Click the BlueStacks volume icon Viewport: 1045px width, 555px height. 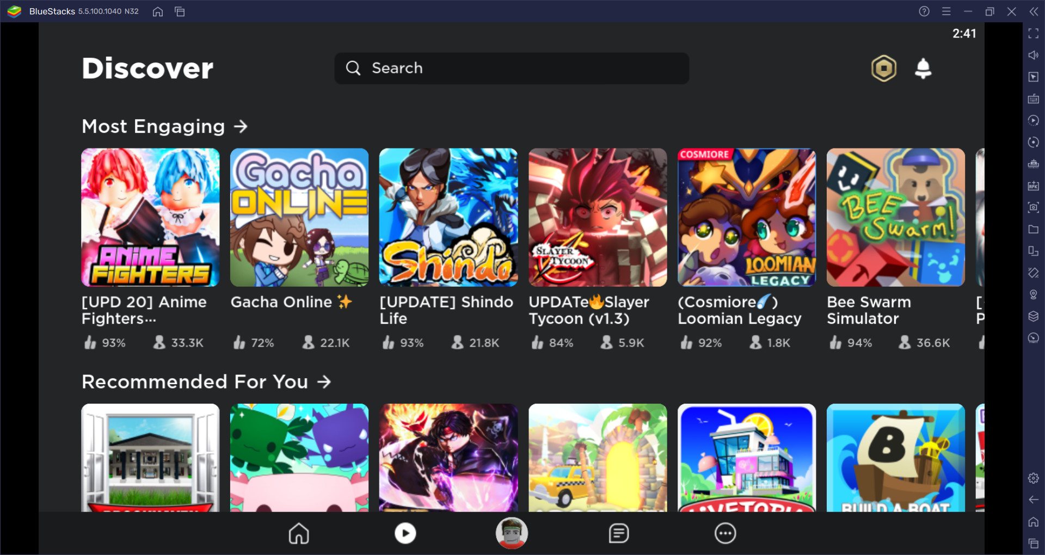click(1034, 55)
